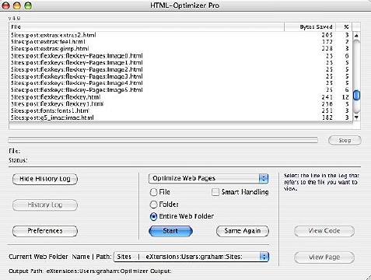Open Preferences
This screenshot has height=280, width=371.
[x=45, y=231]
